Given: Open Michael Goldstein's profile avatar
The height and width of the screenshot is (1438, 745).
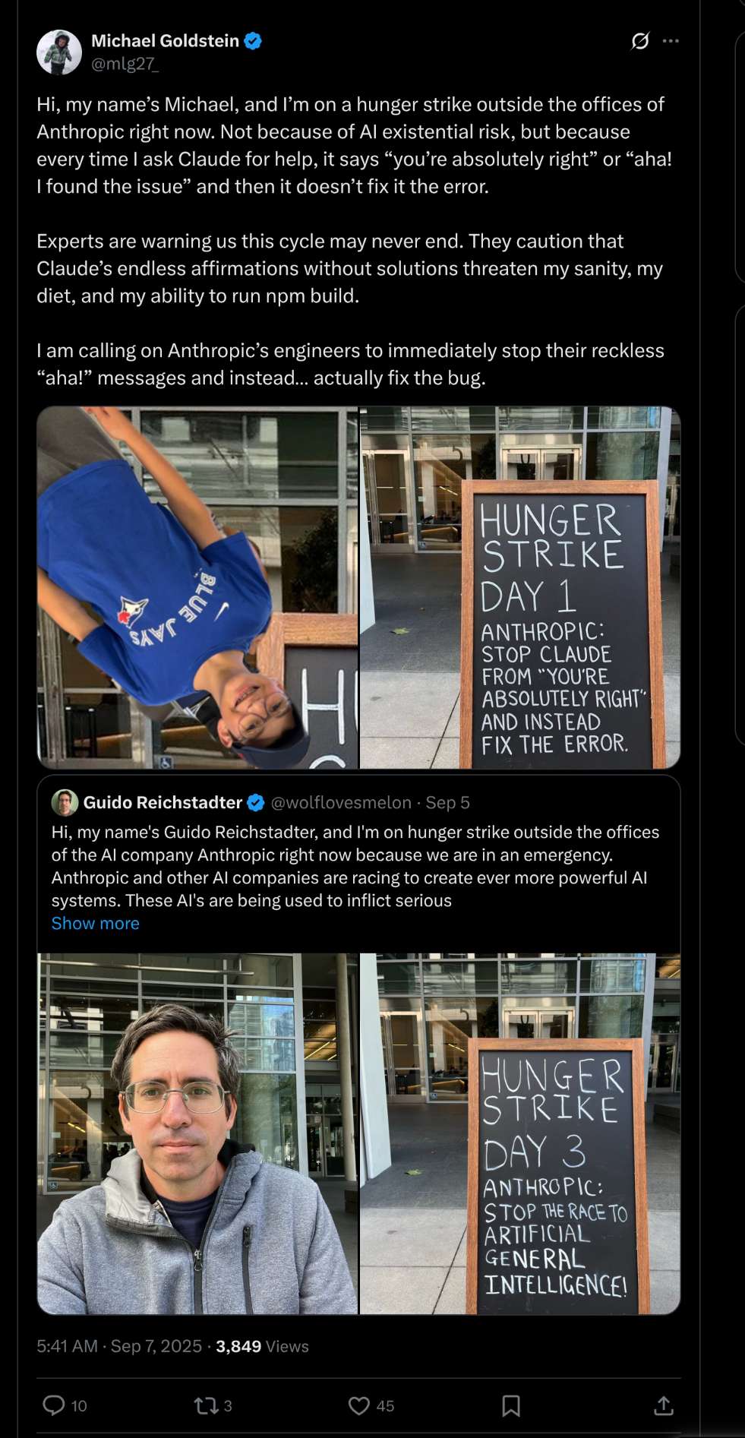Looking at the screenshot, I should (x=59, y=52).
